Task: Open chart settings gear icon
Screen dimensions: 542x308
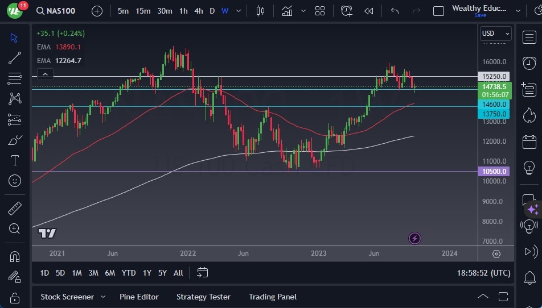Action: click(x=496, y=254)
